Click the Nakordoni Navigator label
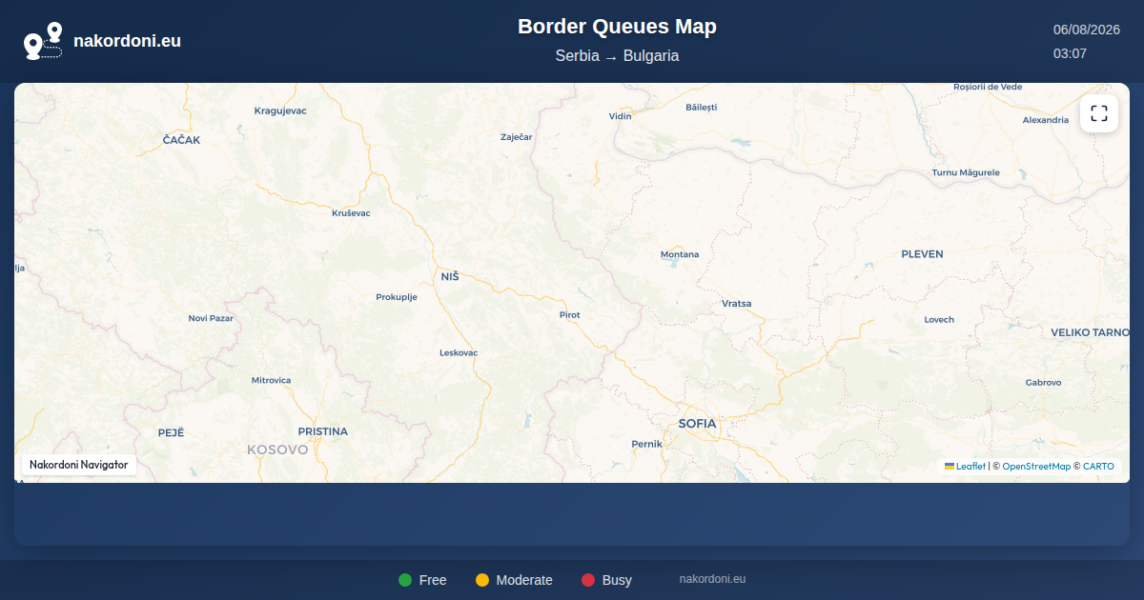Viewport: 1144px width, 600px height. click(x=79, y=465)
